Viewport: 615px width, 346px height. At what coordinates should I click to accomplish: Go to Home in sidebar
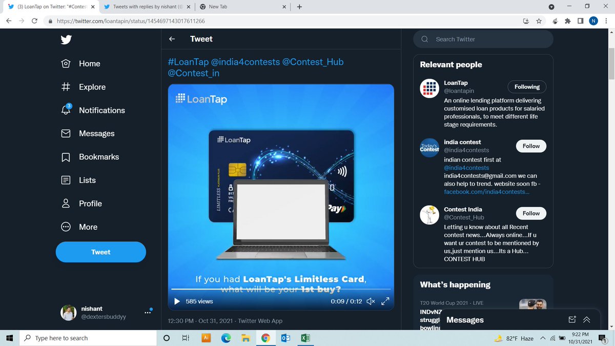pyautogui.click(x=80, y=64)
